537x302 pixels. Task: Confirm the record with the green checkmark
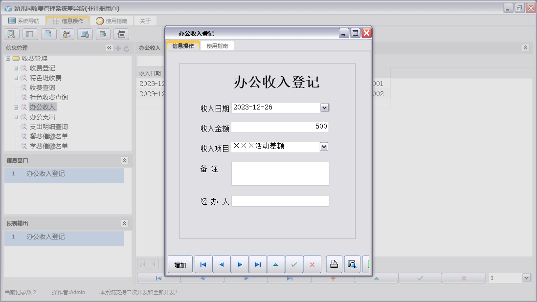tap(294, 264)
